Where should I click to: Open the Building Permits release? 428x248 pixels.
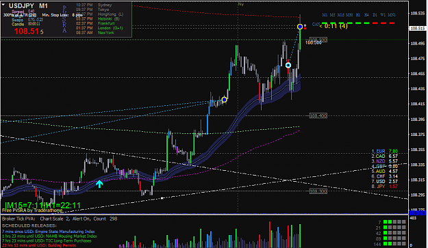[x=39, y=245]
